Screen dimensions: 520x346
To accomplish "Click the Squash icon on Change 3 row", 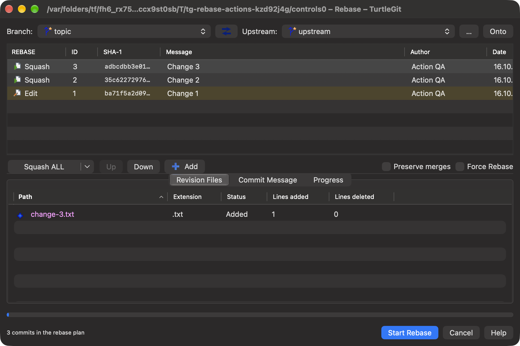I will [x=17, y=66].
